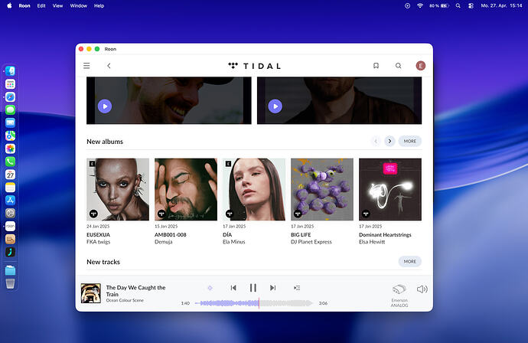
Task: Open EUSEXUA album cover
Action: 118,189
